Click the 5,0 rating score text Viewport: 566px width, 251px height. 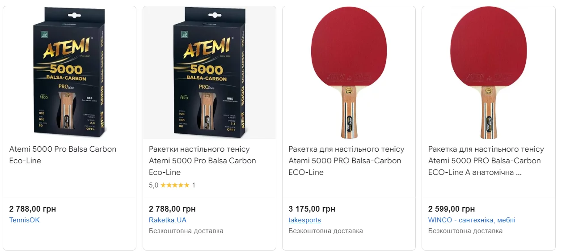(x=153, y=185)
